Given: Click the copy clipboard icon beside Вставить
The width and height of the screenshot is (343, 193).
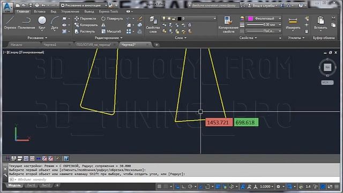Looking at the screenshot, I should [x=333, y=25].
